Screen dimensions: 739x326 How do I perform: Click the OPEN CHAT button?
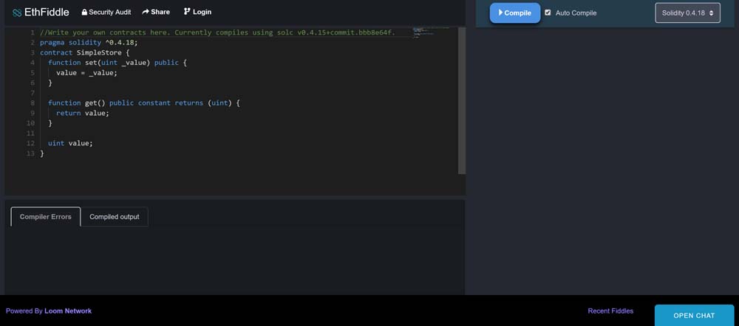(x=694, y=315)
